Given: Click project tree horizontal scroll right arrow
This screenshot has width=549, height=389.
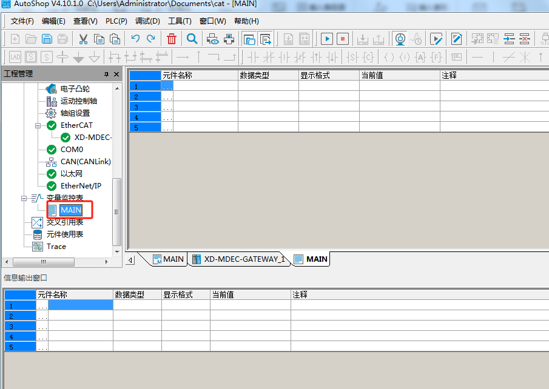Looking at the screenshot, I should coord(106,262).
